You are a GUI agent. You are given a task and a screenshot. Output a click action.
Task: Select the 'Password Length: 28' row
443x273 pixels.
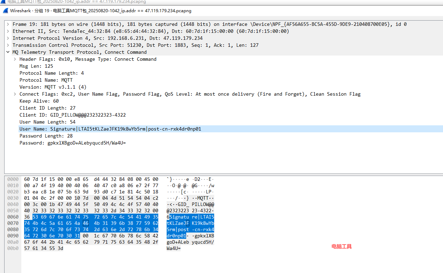point(46,136)
